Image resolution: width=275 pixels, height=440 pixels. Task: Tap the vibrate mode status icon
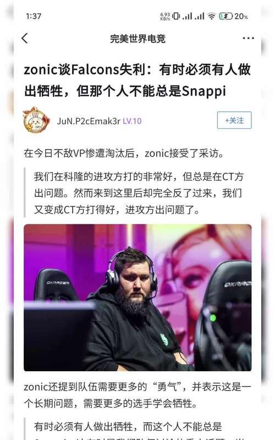[176, 16]
